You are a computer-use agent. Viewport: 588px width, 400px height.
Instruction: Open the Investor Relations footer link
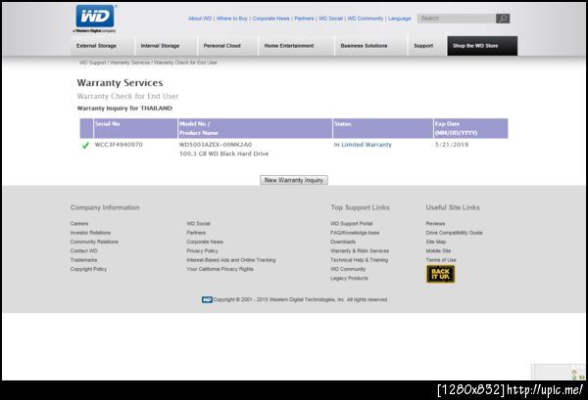point(90,233)
